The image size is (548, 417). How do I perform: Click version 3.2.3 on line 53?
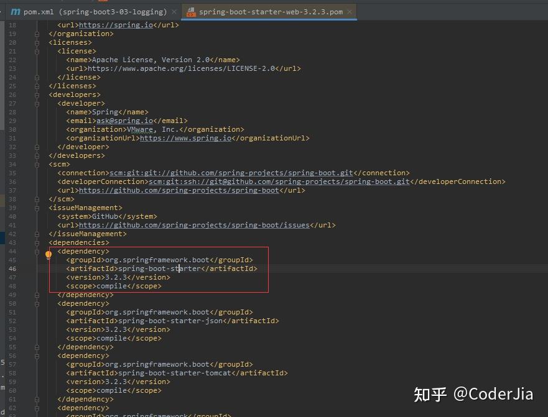[116, 330]
